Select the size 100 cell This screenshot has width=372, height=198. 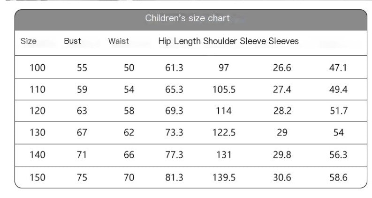point(38,68)
